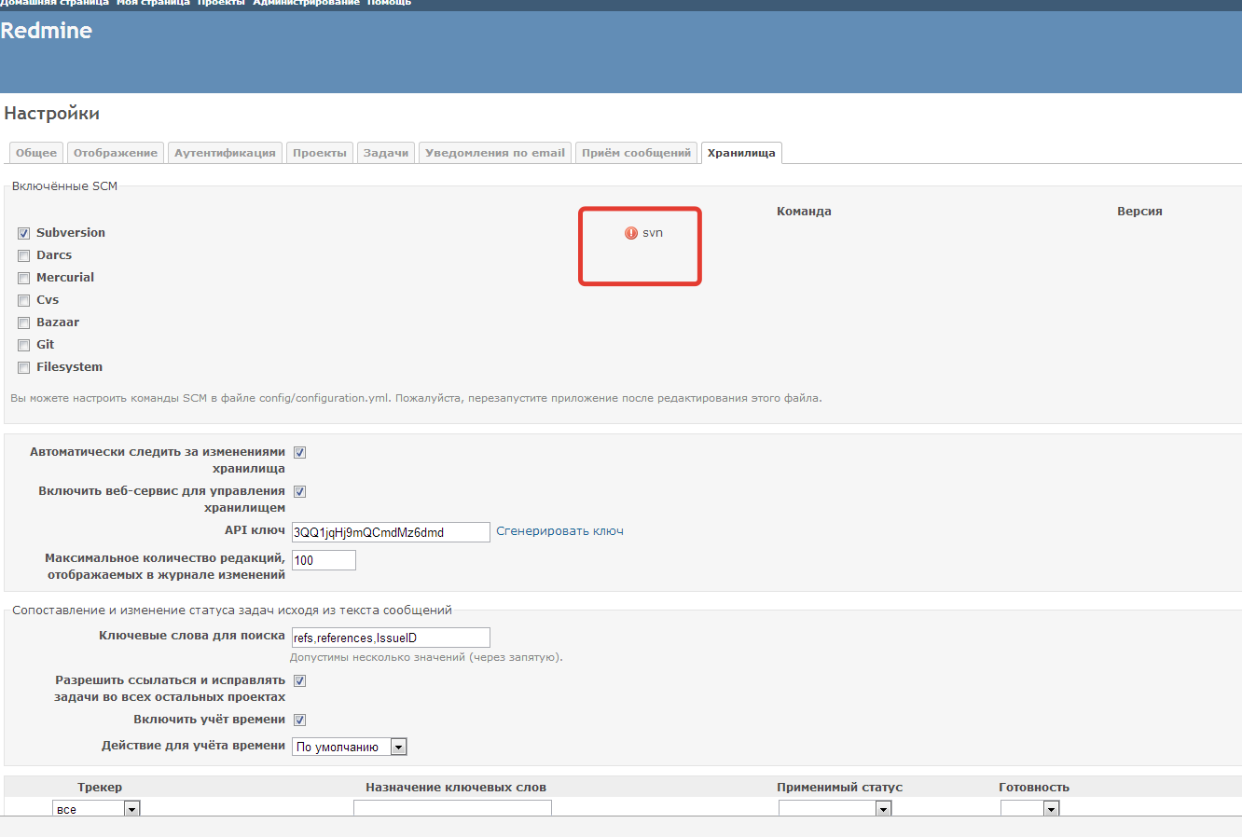Switch to the 'Приём сообщений' tab

coord(637,153)
